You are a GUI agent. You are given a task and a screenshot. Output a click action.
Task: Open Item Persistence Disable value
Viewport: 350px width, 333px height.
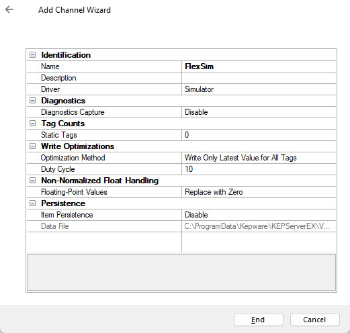point(259,215)
